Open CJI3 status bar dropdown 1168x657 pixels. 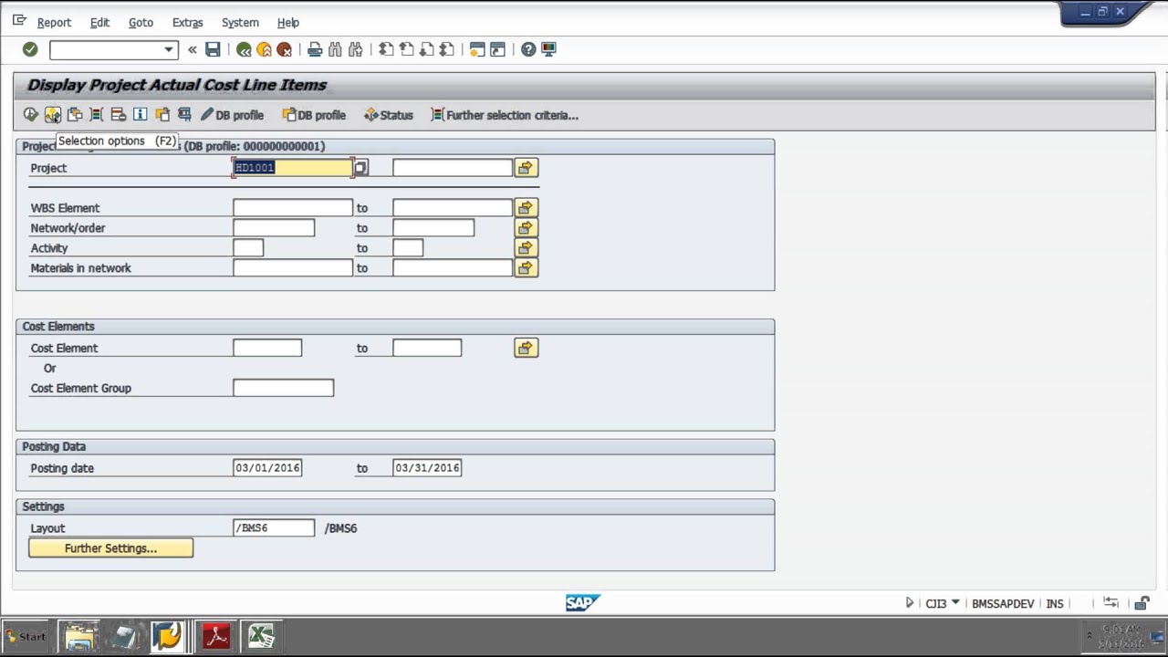955,603
